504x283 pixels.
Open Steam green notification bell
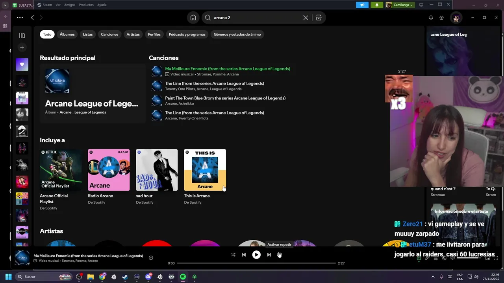[x=377, y=5]
